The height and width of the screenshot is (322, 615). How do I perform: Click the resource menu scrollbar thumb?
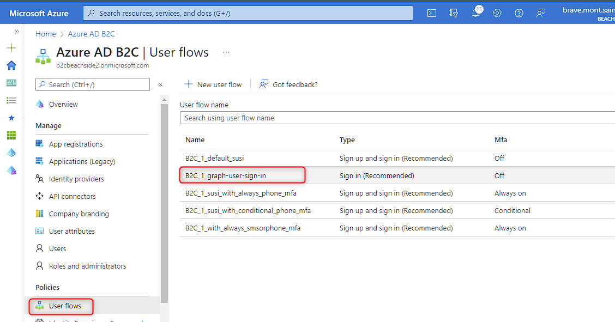tap(164, 203)
